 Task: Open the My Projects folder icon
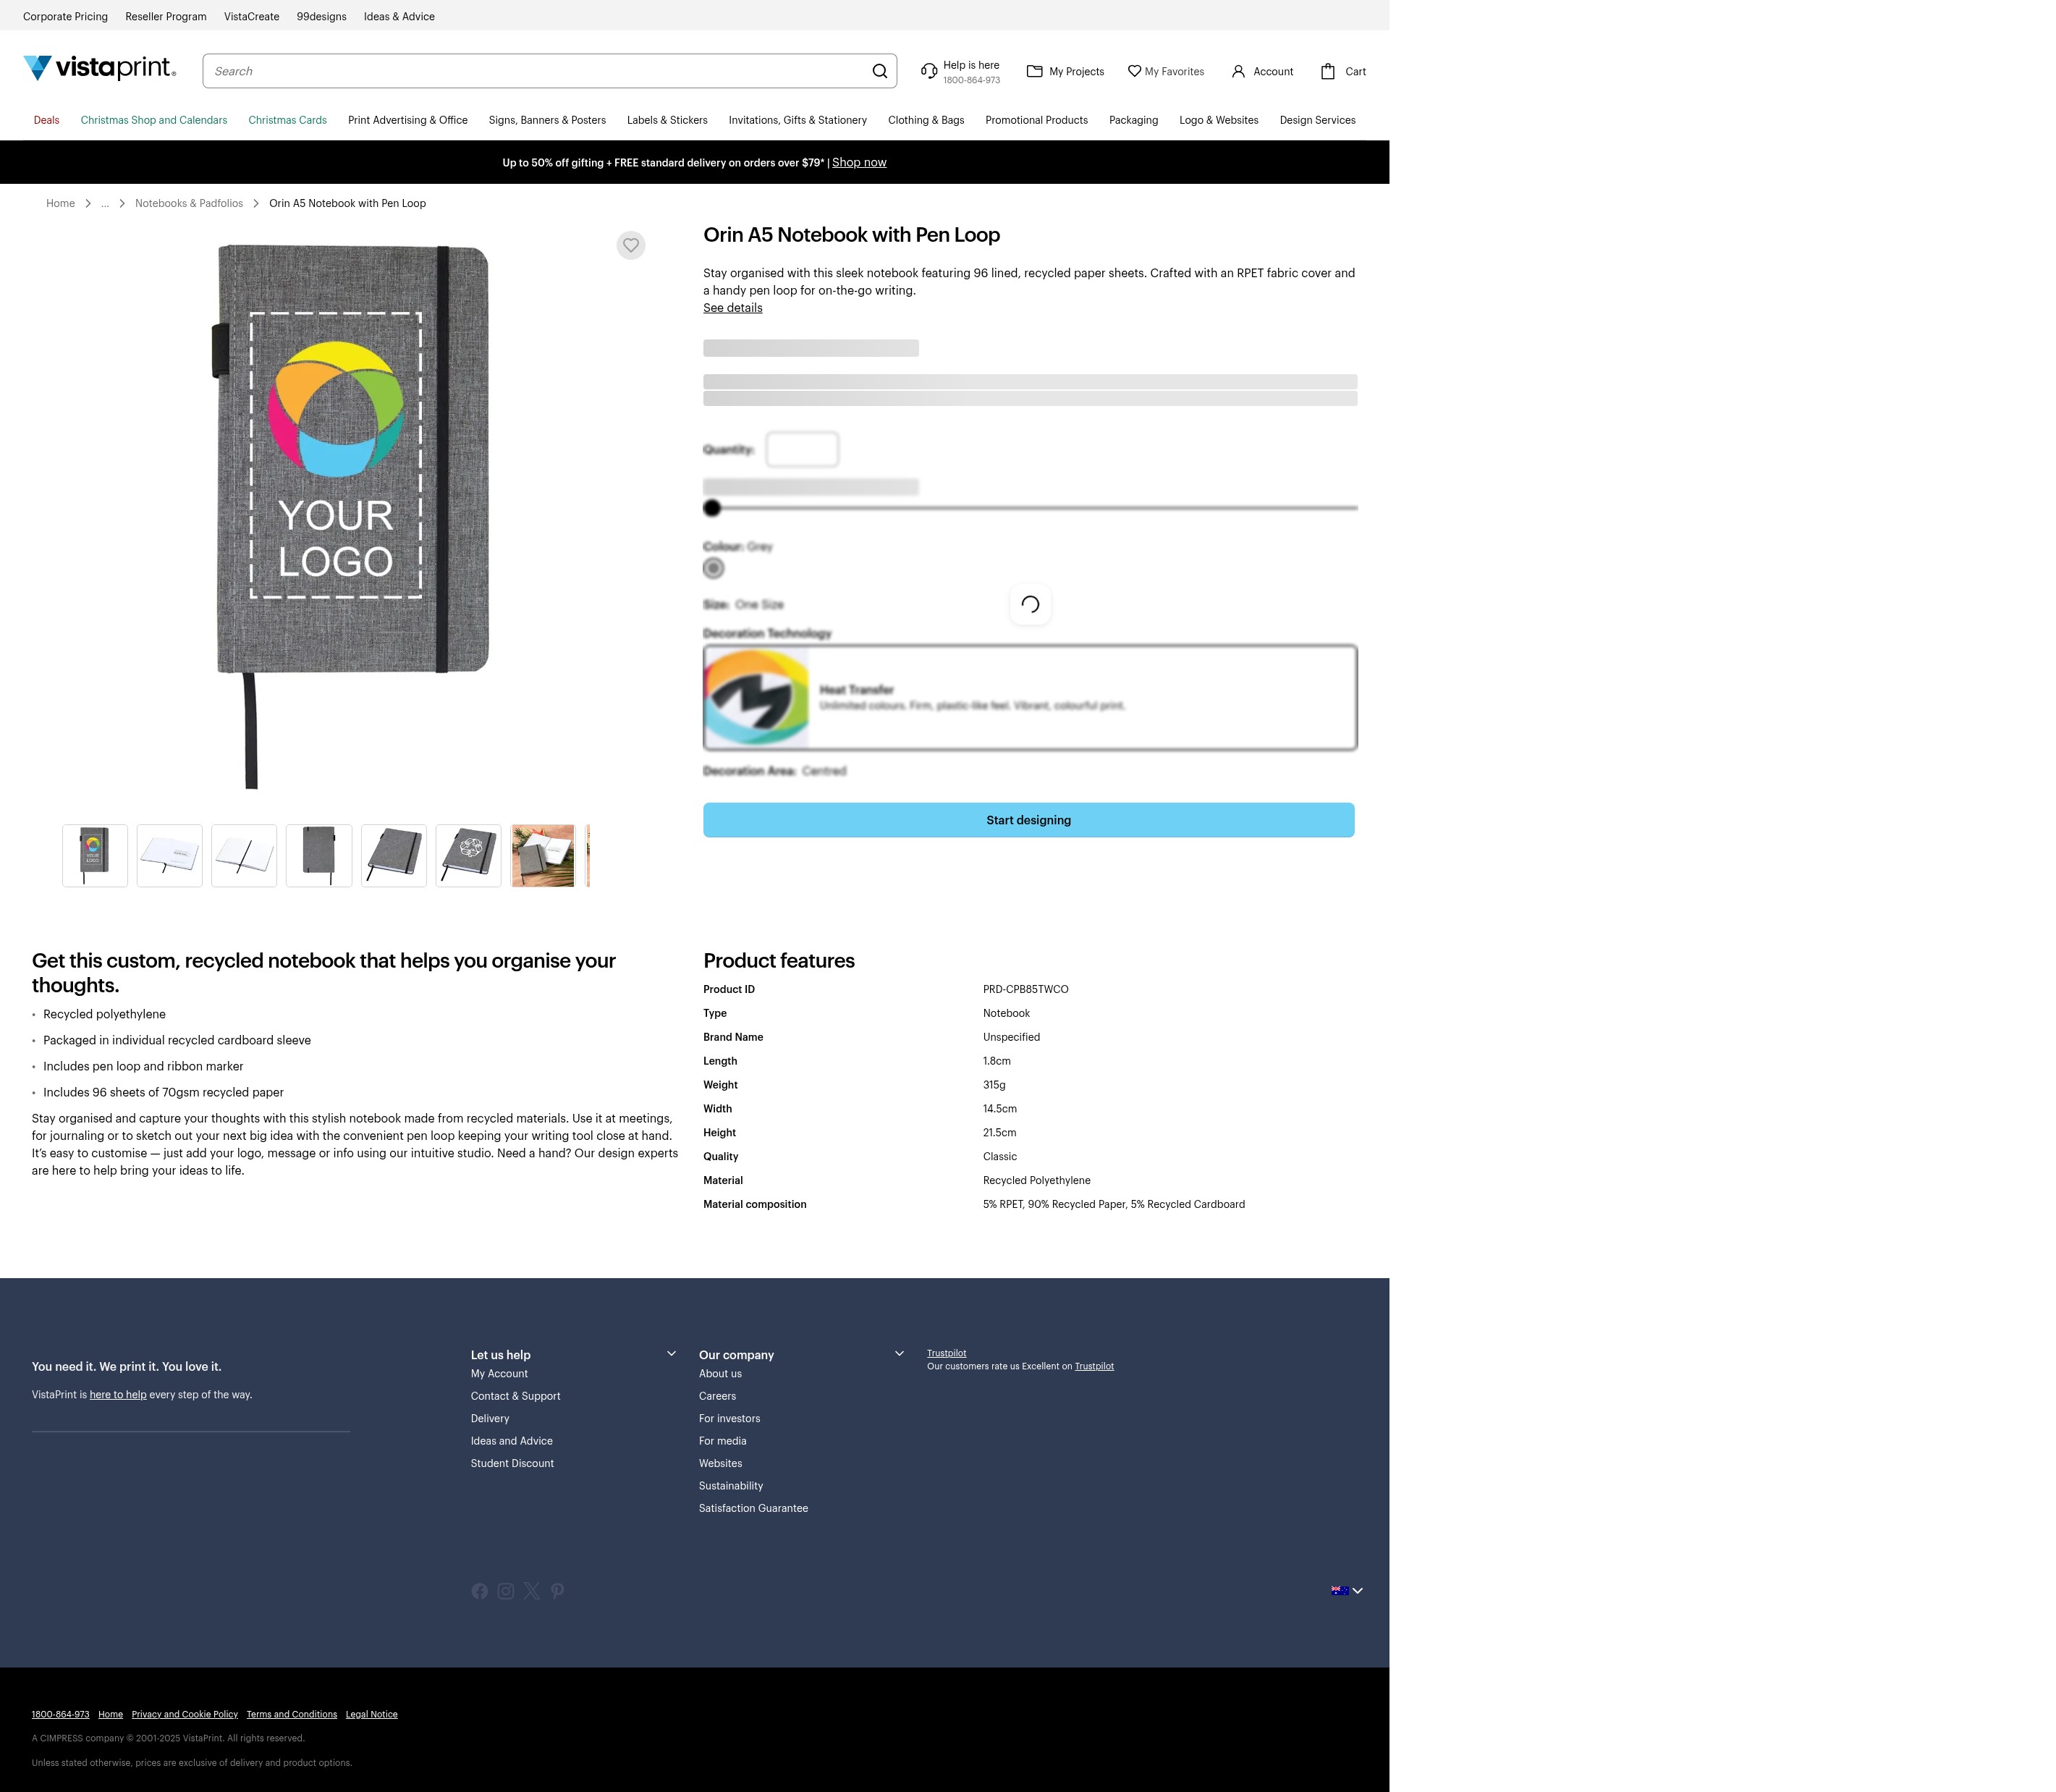tap(1035, 71)
